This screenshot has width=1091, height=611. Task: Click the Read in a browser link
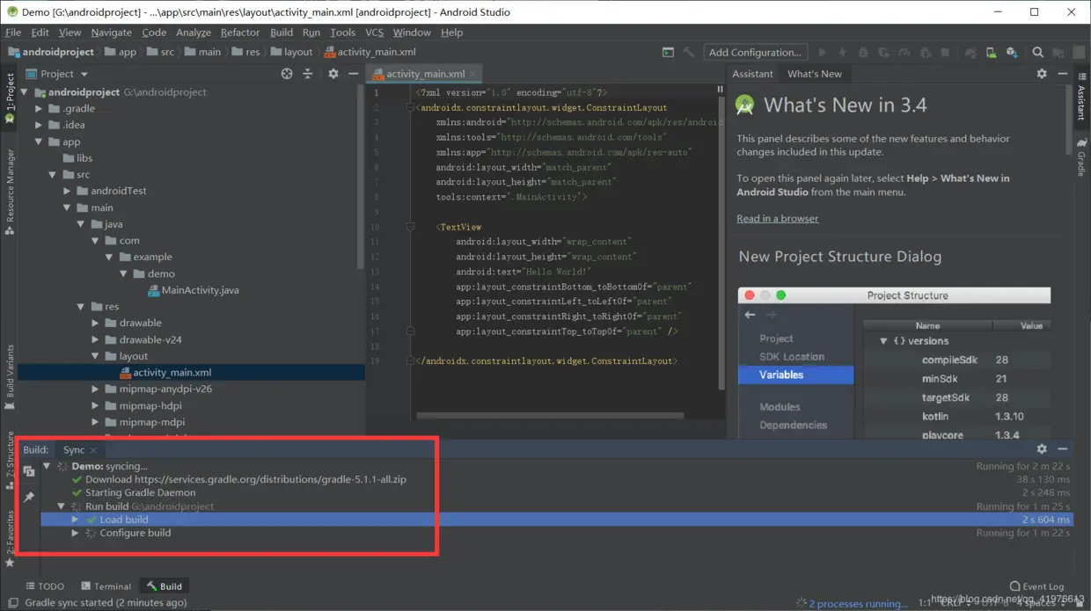778,219
